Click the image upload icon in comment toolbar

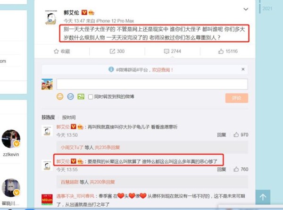coord(81,97)
